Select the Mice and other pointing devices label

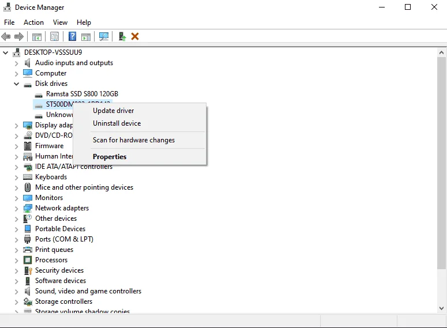[84, 187]
